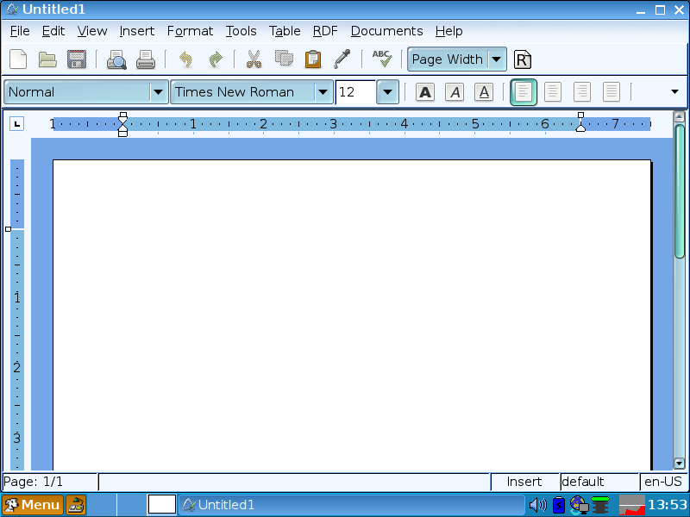690x517 pixels.
Task: Click the Insert mode status bar field
Action: tap(524, 482)
